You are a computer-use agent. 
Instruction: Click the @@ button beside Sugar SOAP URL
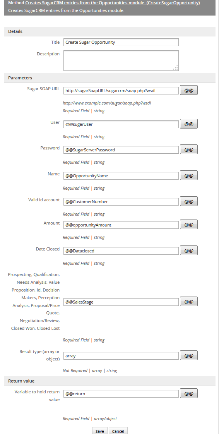tap(189, 90)
